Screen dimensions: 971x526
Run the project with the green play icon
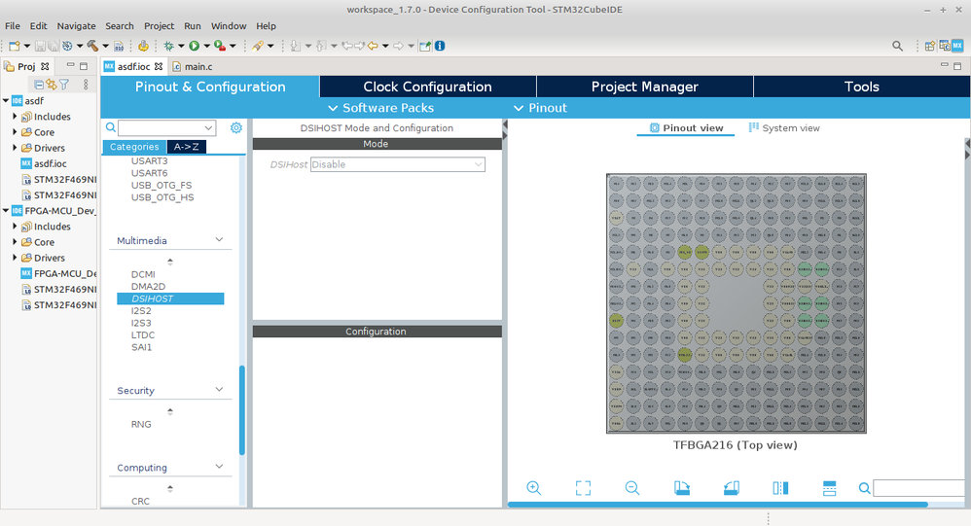pos(194,46)
